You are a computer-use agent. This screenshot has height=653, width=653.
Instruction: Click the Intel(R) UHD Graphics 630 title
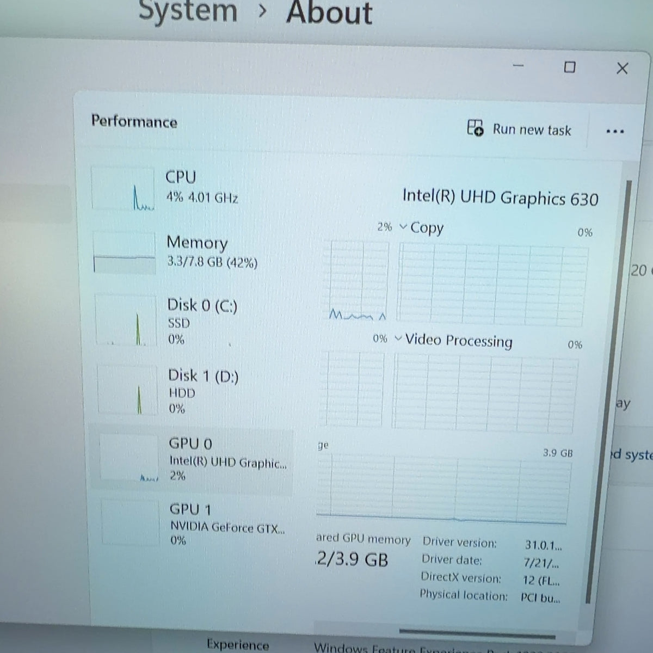tap(500, 197)
